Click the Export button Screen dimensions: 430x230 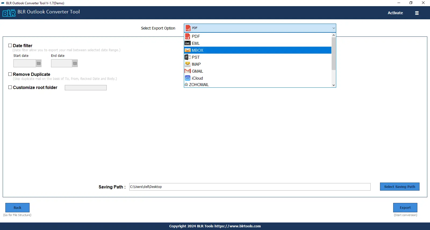pyautogui.click(x=405, y=207)
